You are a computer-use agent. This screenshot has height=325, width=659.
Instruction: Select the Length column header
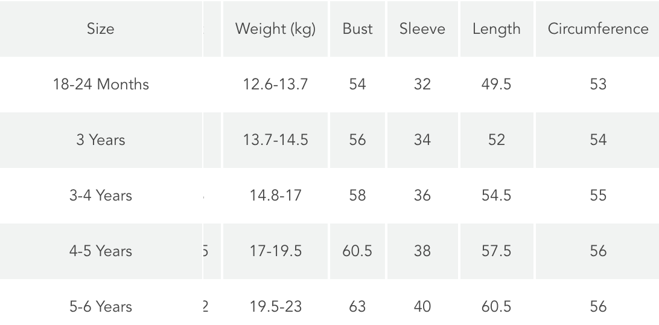[x=496, y=29]
